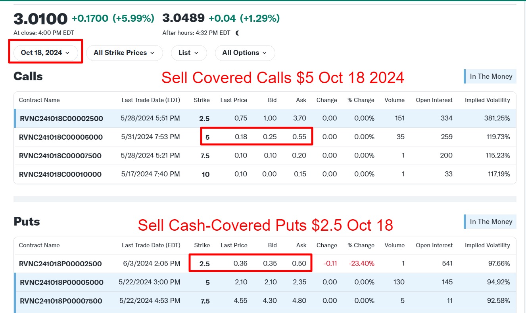
Task: Click the 5 strike value in Calls
Action: [207, 137]
